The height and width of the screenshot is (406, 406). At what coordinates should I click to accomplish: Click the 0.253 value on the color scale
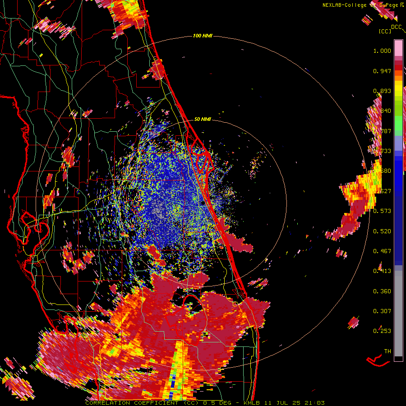pos(382,331)
